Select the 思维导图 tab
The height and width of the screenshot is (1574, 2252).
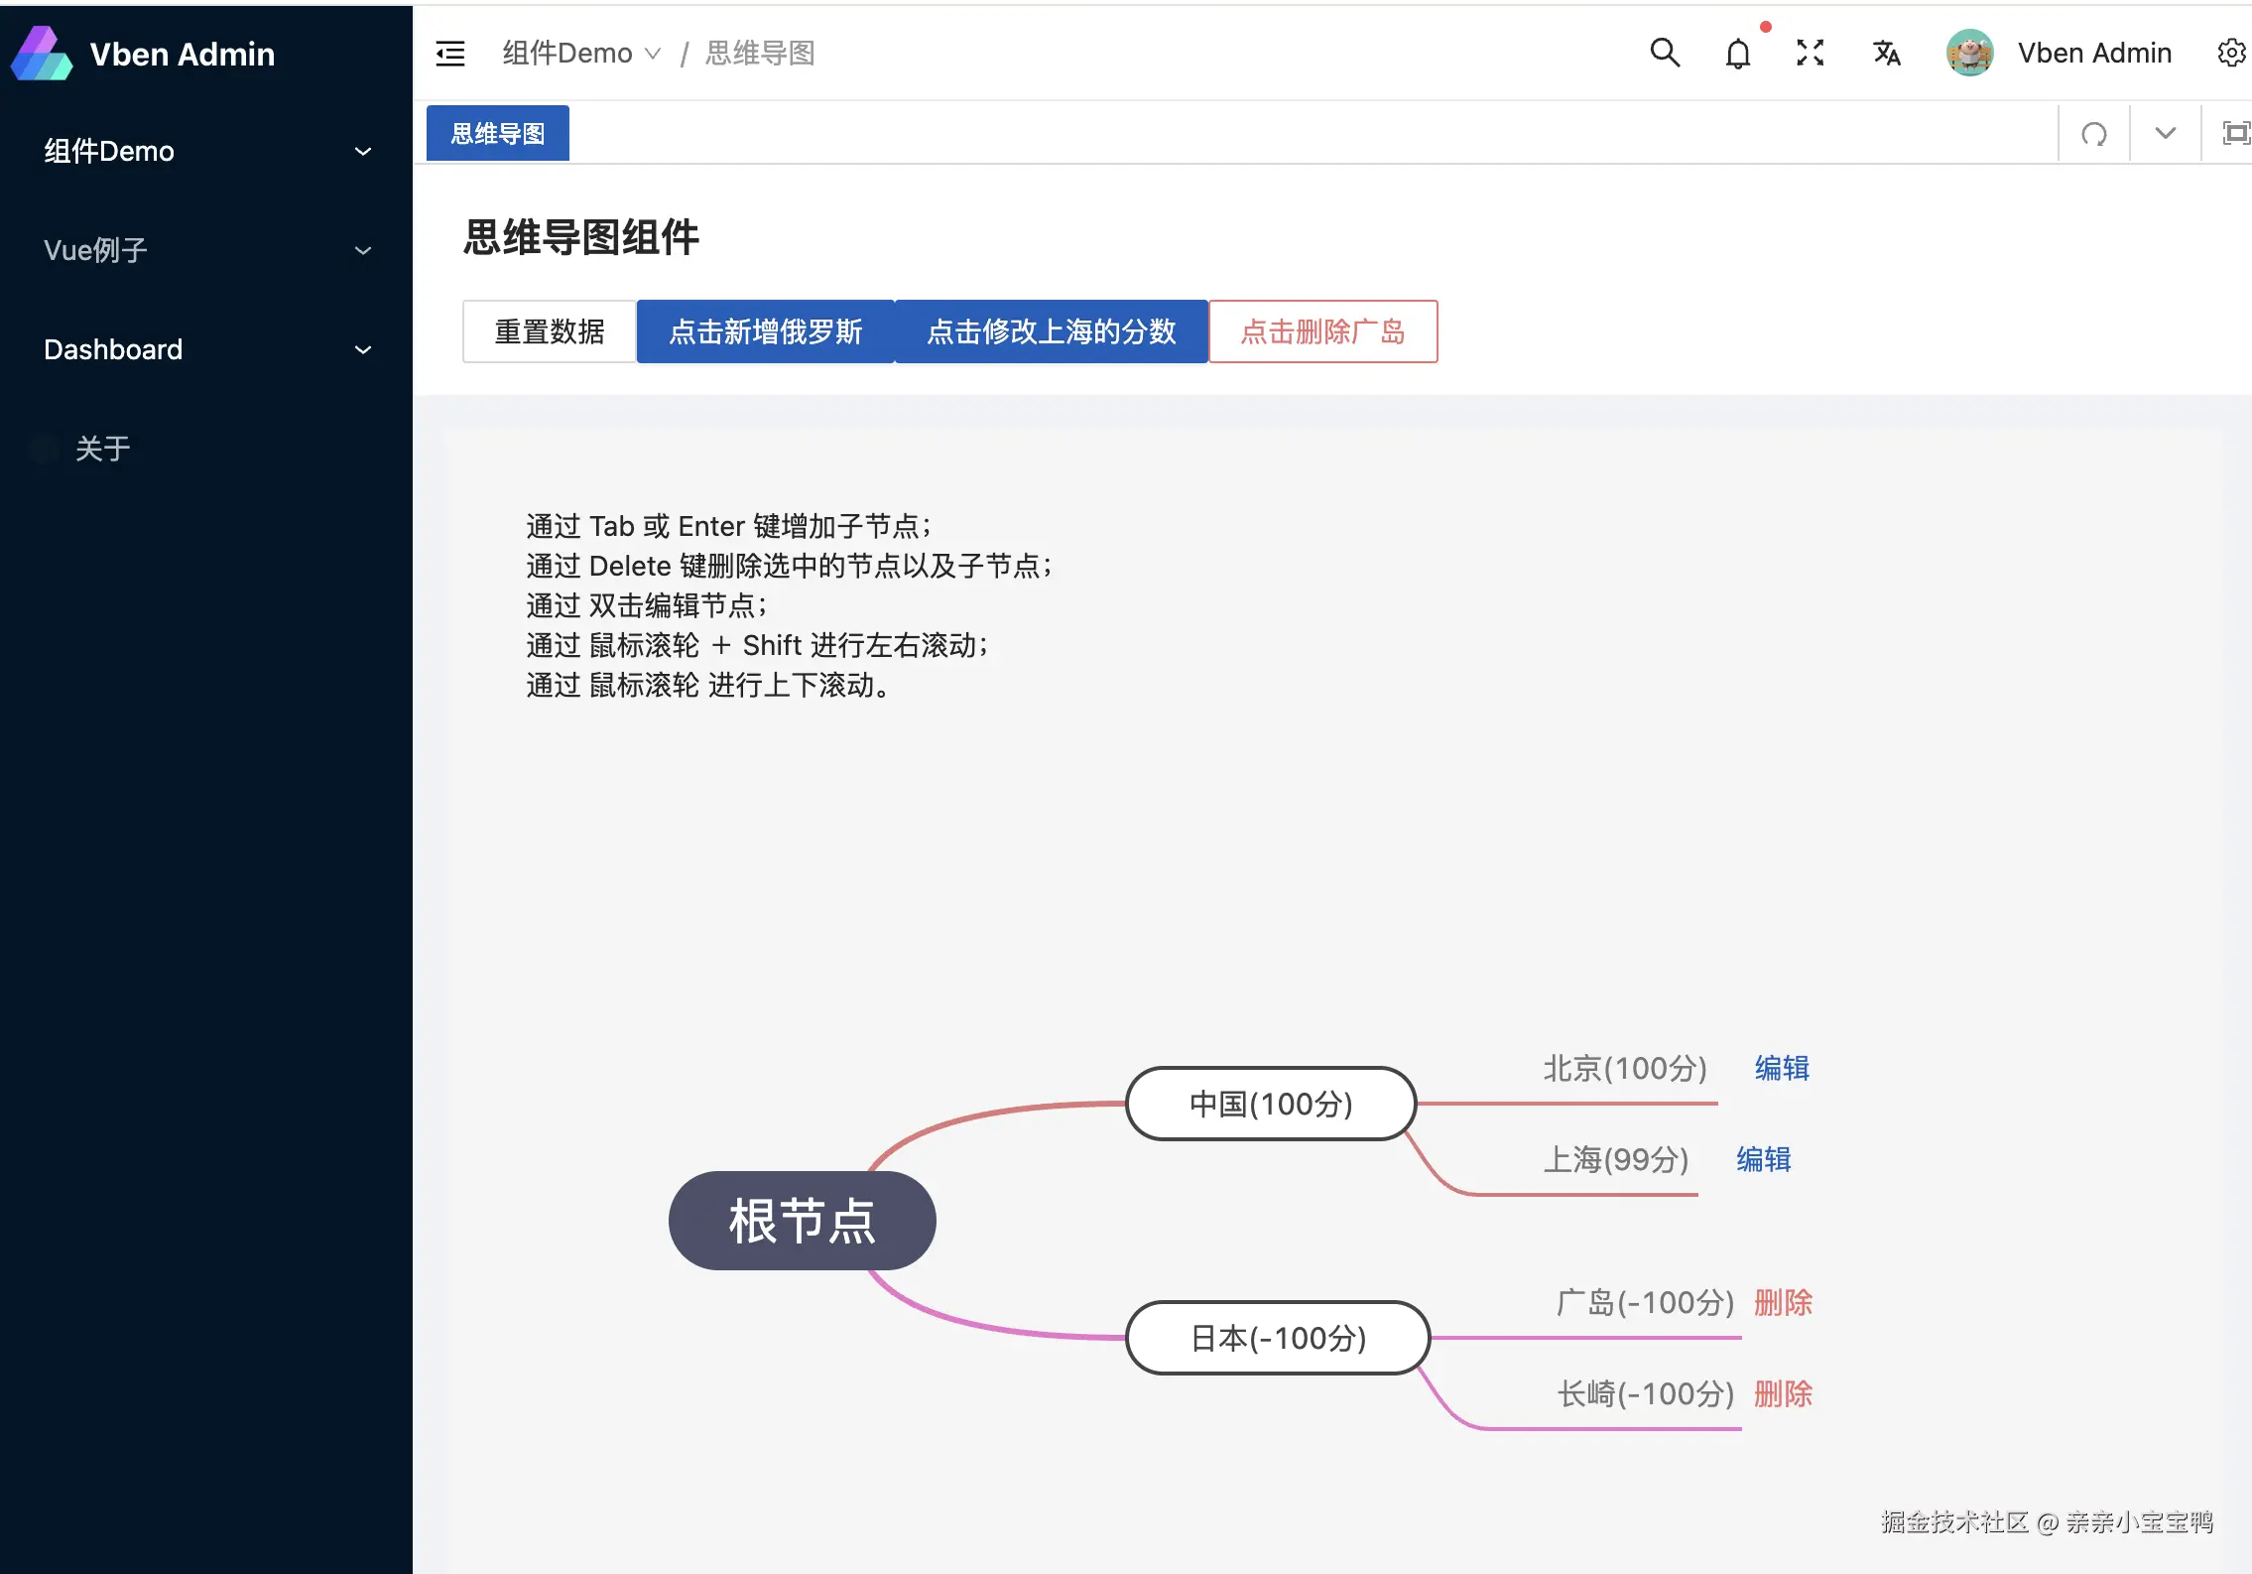pyautogui.click(x=497, y=132)
